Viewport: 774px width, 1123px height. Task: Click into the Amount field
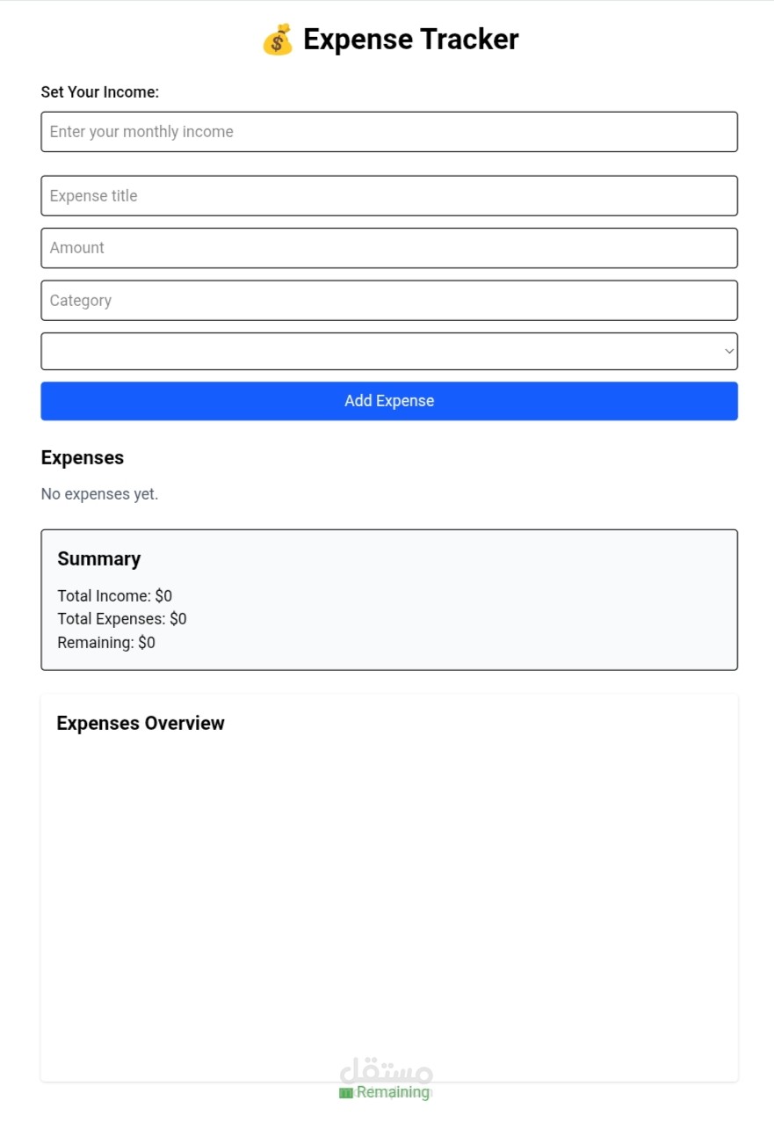(x=389, y=248)
